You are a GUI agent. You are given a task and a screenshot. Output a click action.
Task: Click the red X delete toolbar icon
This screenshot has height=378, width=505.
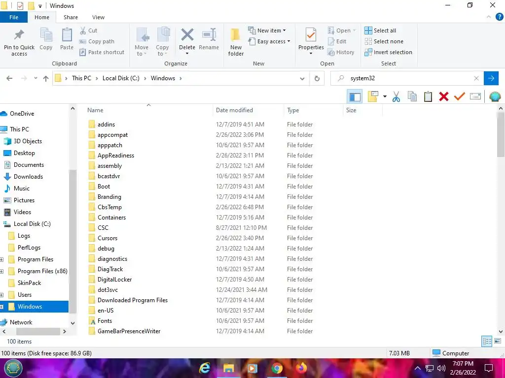[x=444, y=96]
